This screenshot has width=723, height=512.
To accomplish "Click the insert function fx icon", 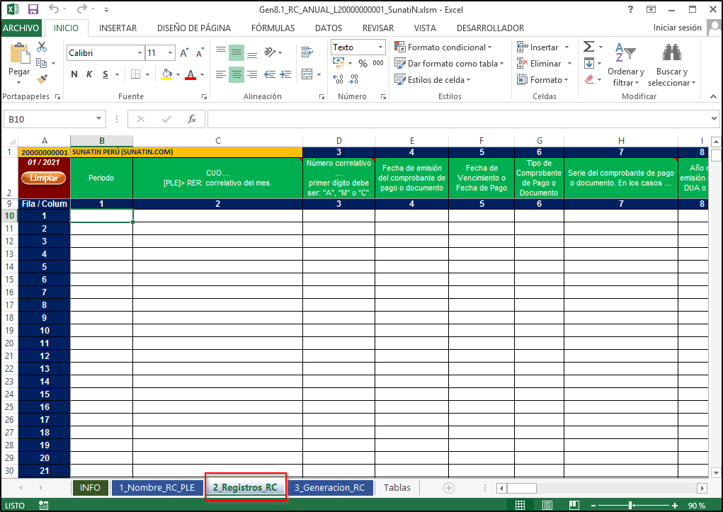I will click(191, 119).
